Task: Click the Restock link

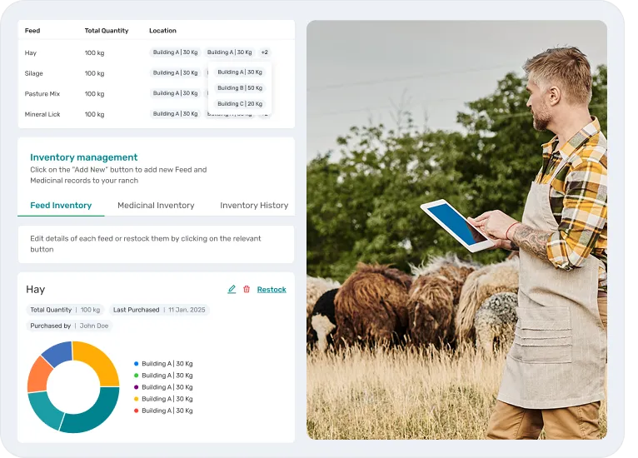Action: (x=272, y=290)
